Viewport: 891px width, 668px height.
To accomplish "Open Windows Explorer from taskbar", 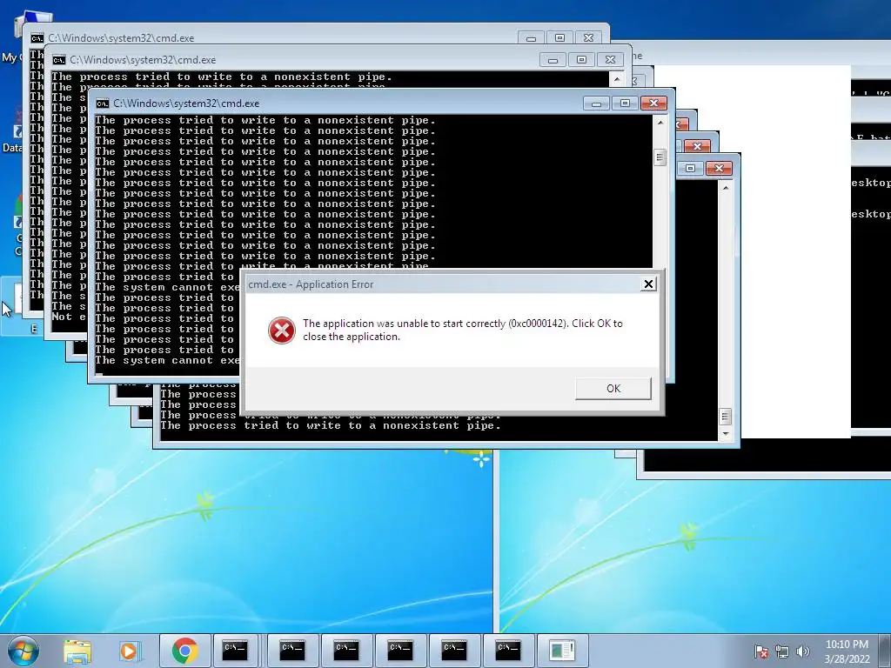I will pyautogui.click(x=77, y=651).
